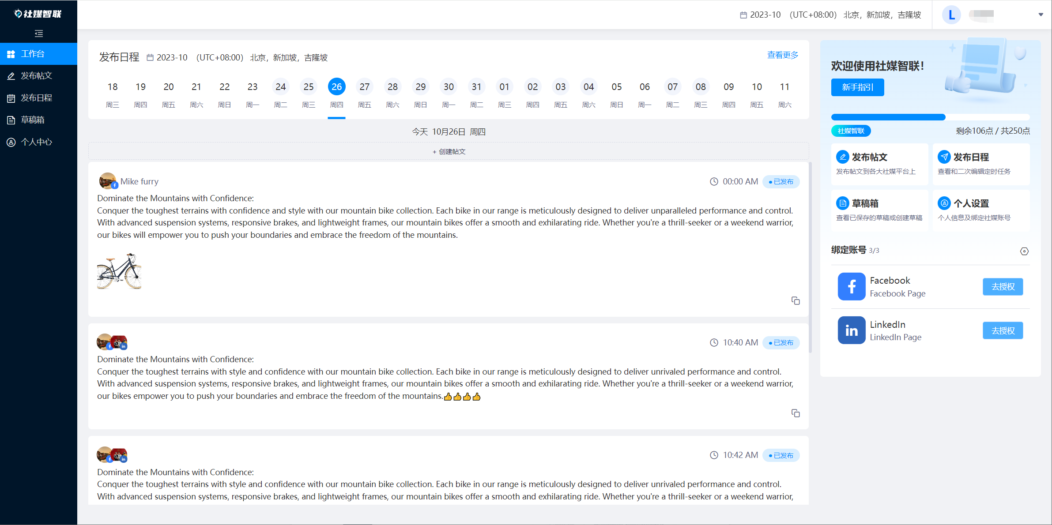This screenshot has height=525, width=1052.
Task: Open the 个人设置 shortcut card
Action: (x=980, y=210)
